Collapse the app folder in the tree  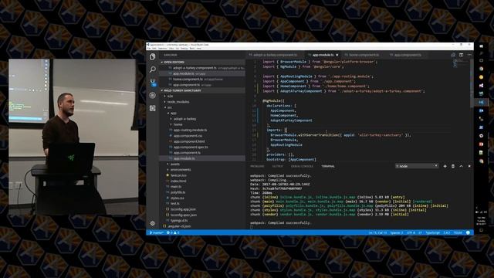pyautogui.click(x=172, y=114)
